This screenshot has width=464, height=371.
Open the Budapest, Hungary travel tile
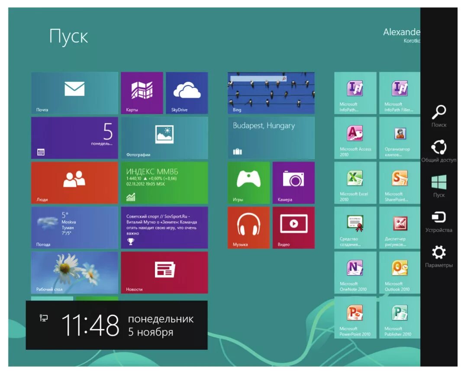[x=271, y=138]
